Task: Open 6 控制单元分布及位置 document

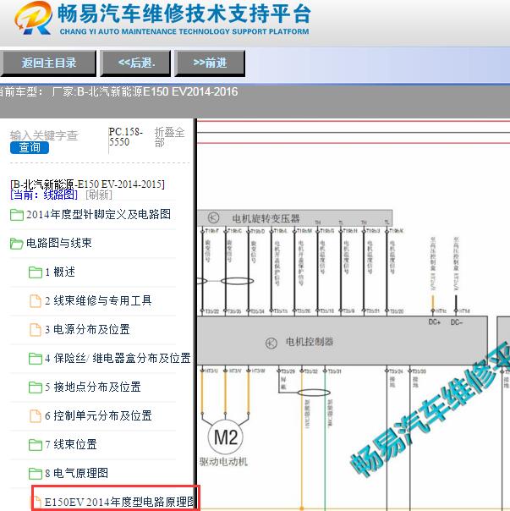Action: (98, 415)
